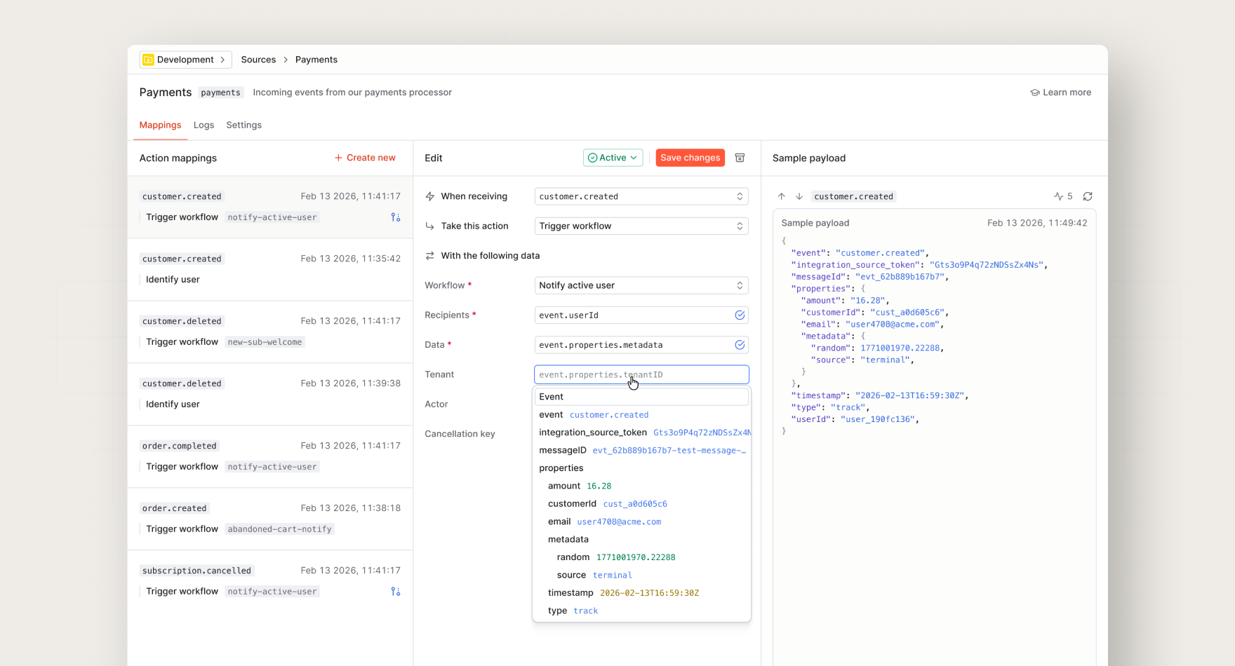The width and height of the screenshot is (1235, 666).
Task: Click the Data event.properties.metadata field
Action: coord(641,345)
